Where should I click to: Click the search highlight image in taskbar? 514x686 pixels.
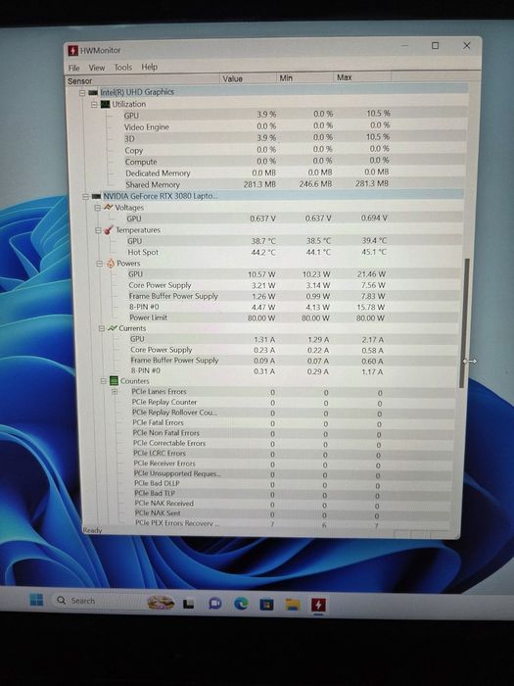tap(160, 603)
